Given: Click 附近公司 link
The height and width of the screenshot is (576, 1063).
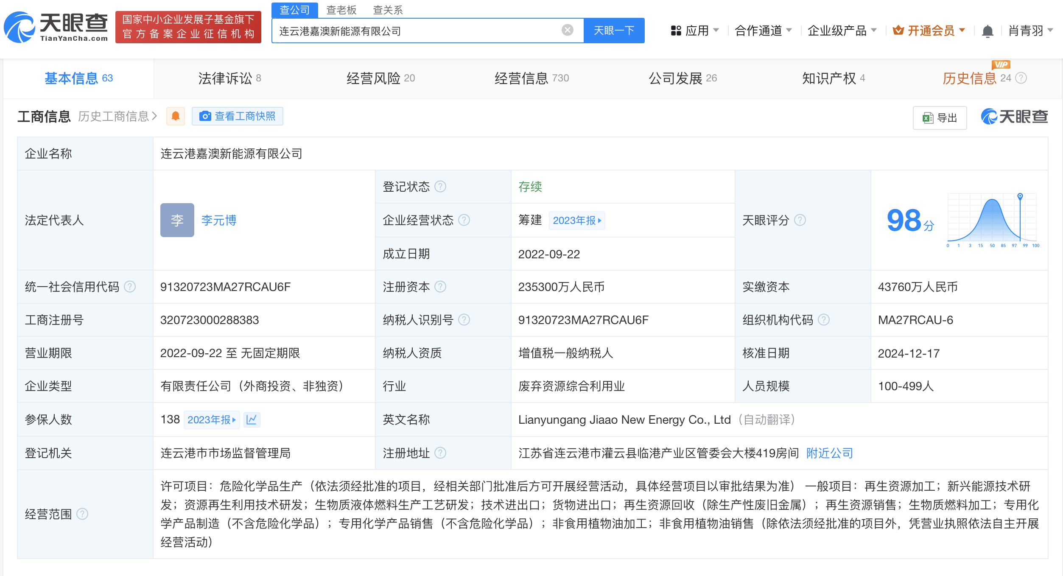Looking at the screenshot, I should [x=830, y=453].
